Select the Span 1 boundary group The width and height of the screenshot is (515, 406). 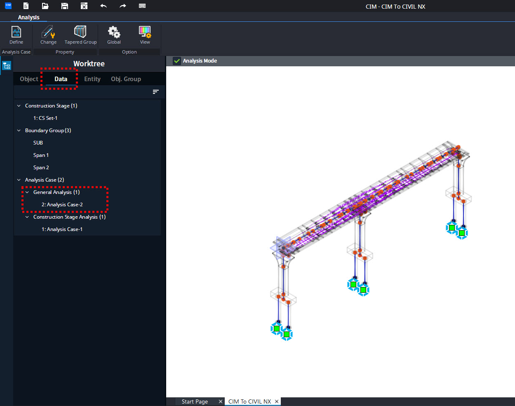click(41, 155)
